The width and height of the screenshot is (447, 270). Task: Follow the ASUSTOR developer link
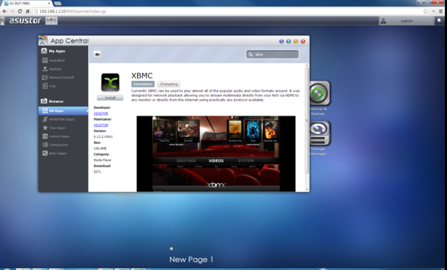(x=101, y=113)
